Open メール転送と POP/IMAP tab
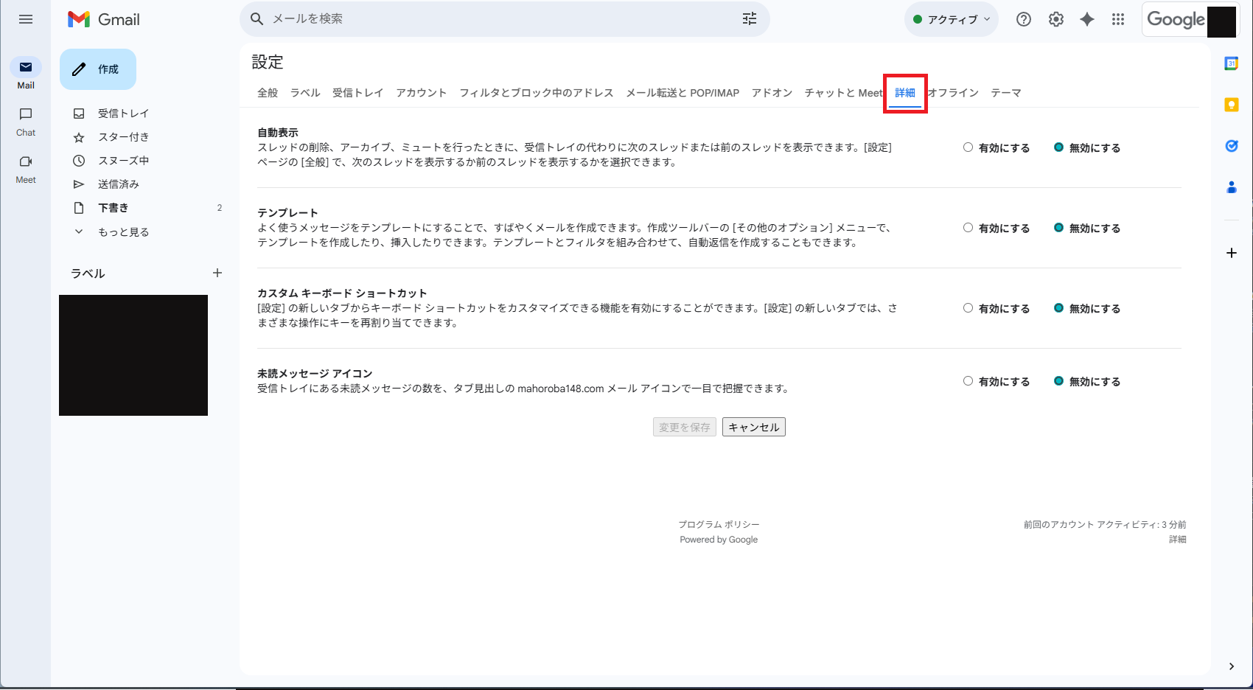This screenshot has height=690, width=1253. [683, 93]
